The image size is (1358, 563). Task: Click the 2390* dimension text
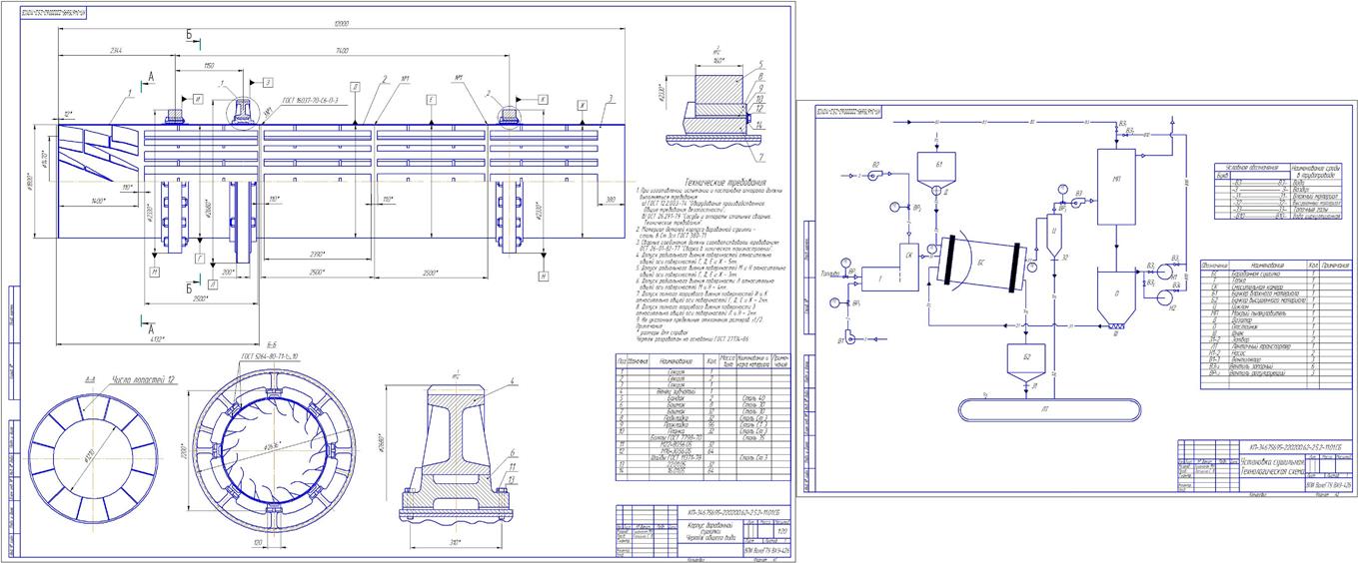[x=316, y=254]
